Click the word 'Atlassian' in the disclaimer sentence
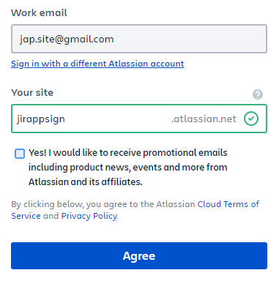 tap(176, 204)
